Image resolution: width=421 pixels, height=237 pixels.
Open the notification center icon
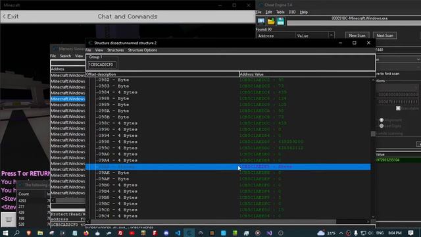click(410, 233)
